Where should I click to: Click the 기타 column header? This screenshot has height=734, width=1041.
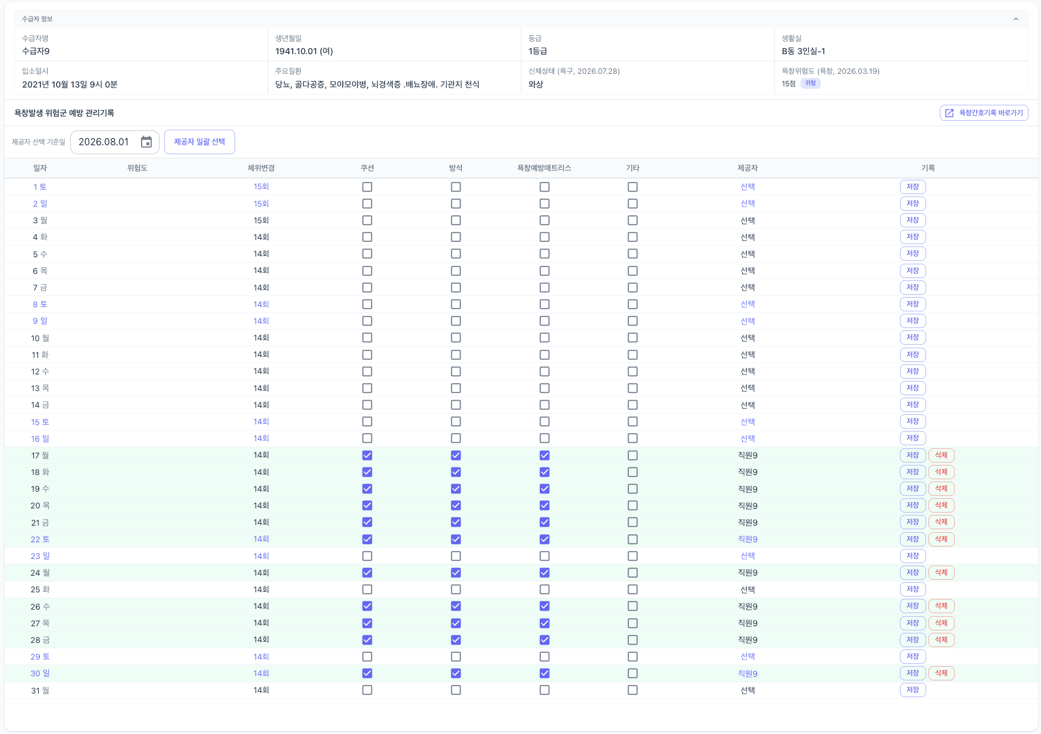point(633,168)
